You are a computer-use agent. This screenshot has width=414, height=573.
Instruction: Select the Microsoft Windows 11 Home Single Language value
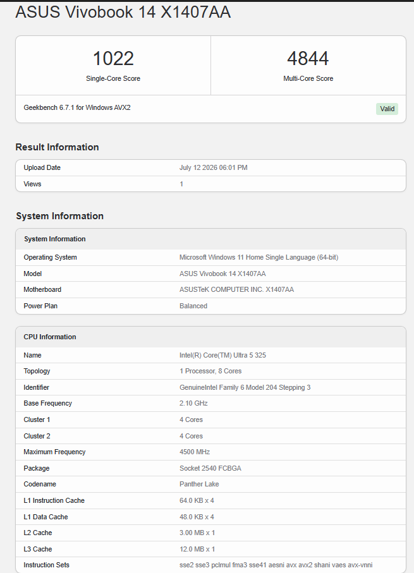[x=259, y=257]
